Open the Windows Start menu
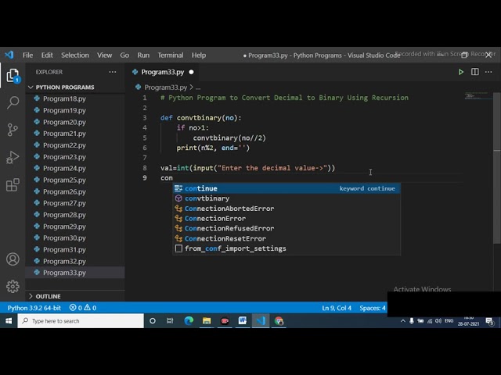501x375 pixels. pyautogui.click(x=9, y=321)
